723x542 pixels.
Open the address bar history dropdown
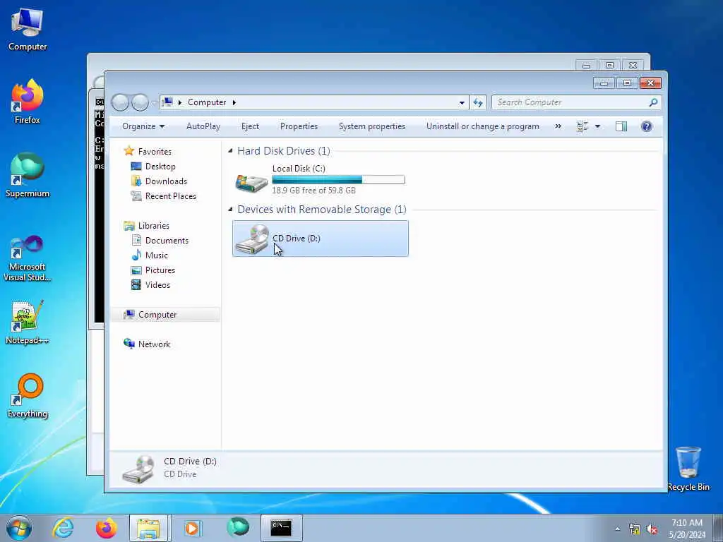point(462,103)
